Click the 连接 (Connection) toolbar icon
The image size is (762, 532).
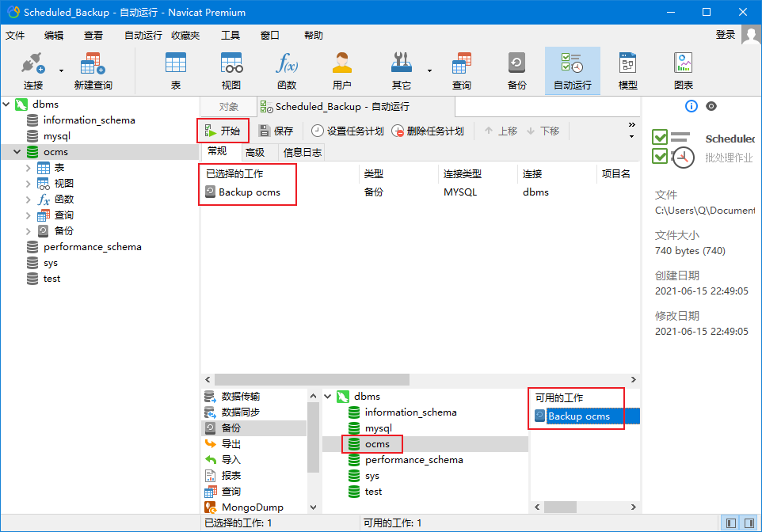point(32,70)
